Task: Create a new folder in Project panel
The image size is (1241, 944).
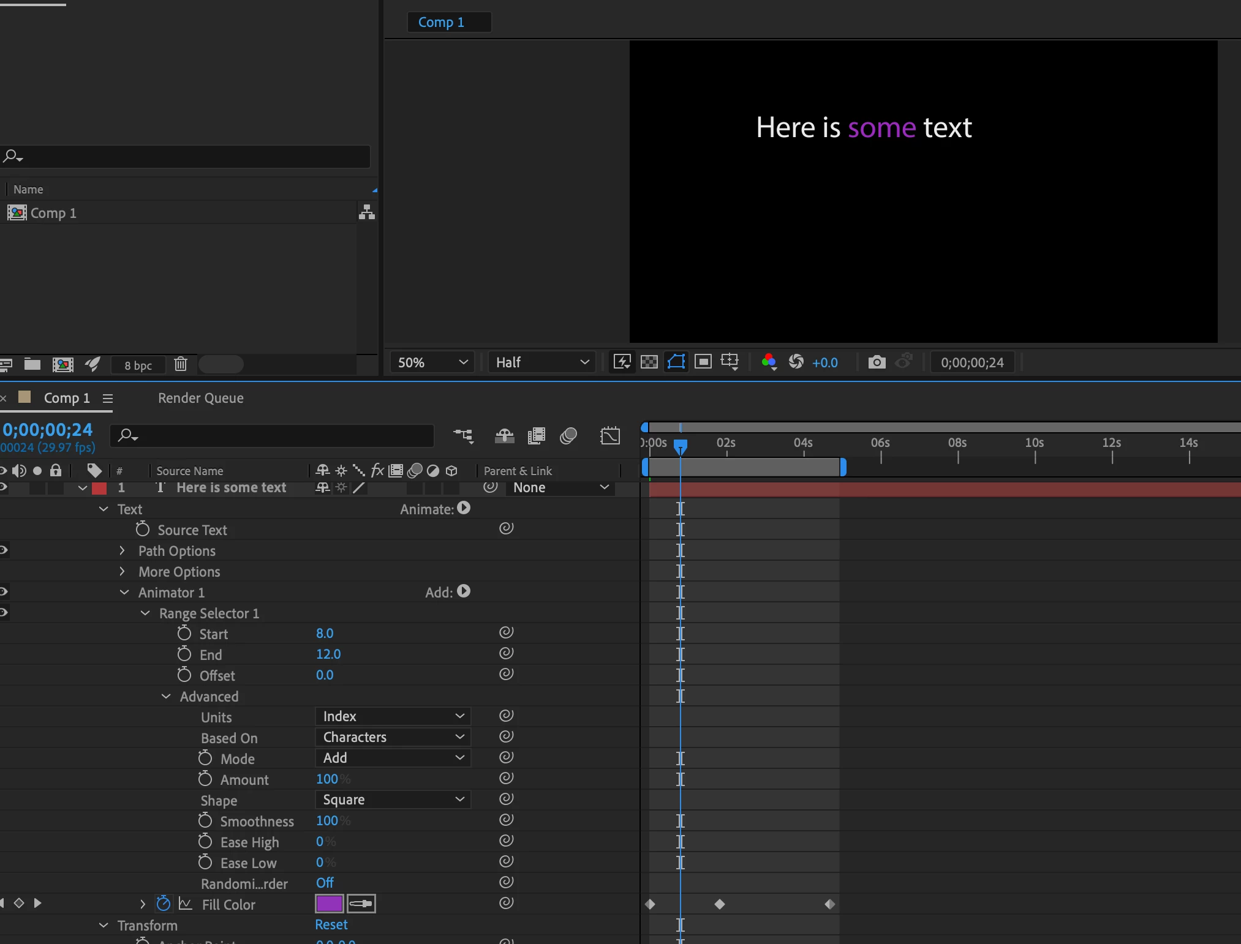Action: [32, 364]
